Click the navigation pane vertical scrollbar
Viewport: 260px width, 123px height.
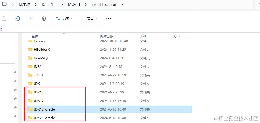(20, 84)
